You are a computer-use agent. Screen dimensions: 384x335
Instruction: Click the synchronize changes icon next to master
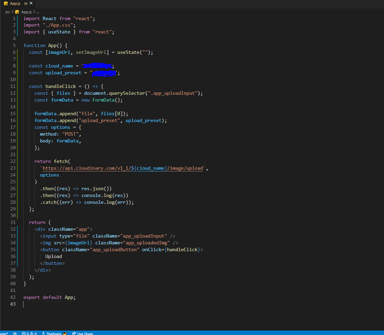click(14, 333)
